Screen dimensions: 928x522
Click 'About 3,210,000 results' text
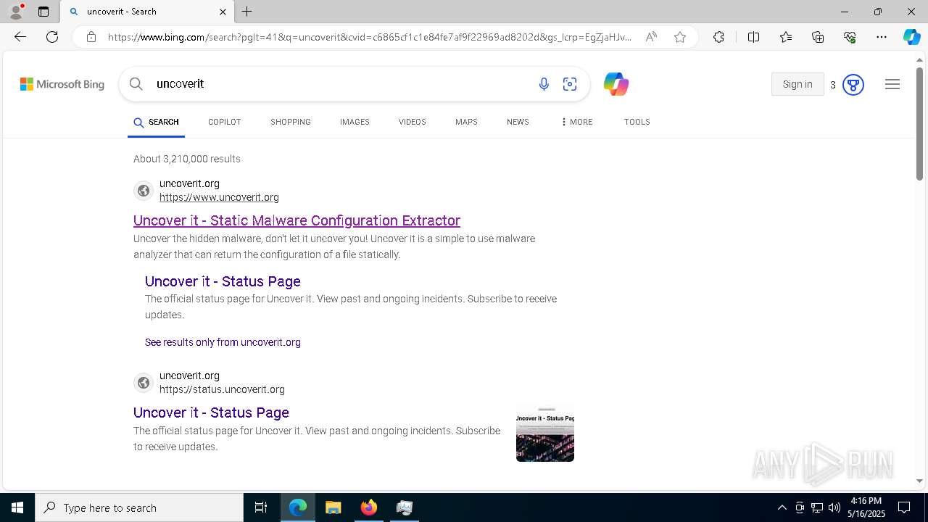pos(187,159)
